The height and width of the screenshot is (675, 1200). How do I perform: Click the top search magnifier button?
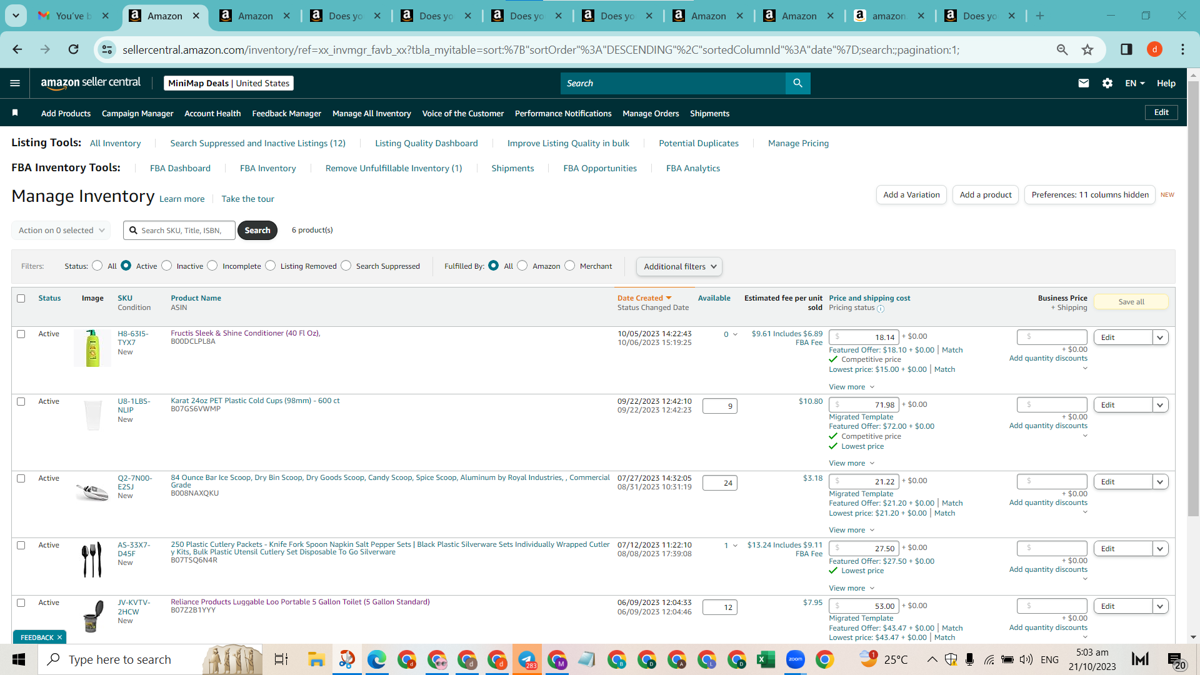(x=797, y=83)
